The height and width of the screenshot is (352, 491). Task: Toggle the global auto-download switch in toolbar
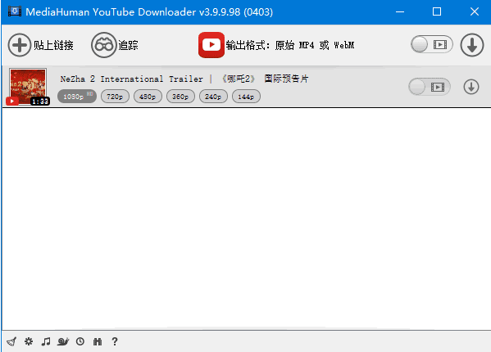[432, 44]
